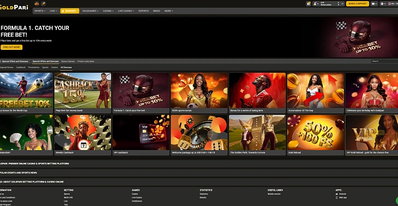Image resolution: width=398 pixels, height=206 pixels.
Task: Open the Freebet 10% World Cup bonus card
Action: [x=26, y=93]
